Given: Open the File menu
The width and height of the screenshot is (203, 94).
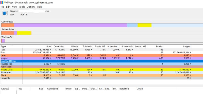Looking at the screenshot, I should (x=3, y=7).
